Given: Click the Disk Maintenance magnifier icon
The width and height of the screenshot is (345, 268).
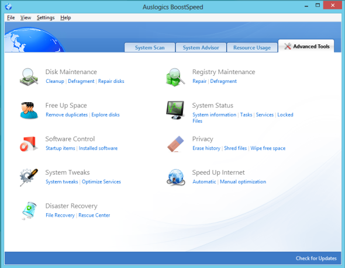Looking at the screenshot, I should click(29, 77).
